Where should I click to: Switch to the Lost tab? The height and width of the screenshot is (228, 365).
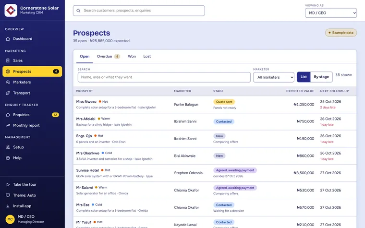(147, 56)
